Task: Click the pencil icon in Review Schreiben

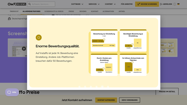Action: (x=139, y=4)
